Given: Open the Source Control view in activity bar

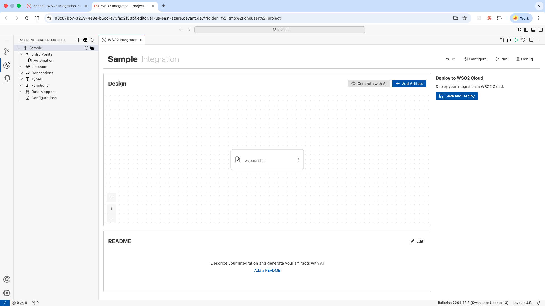Looking at the screenshot, I should pyautogui.click(x=7, y=52).
